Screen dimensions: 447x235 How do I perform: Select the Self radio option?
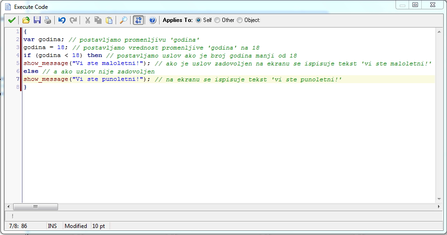(x=198, y=20)
